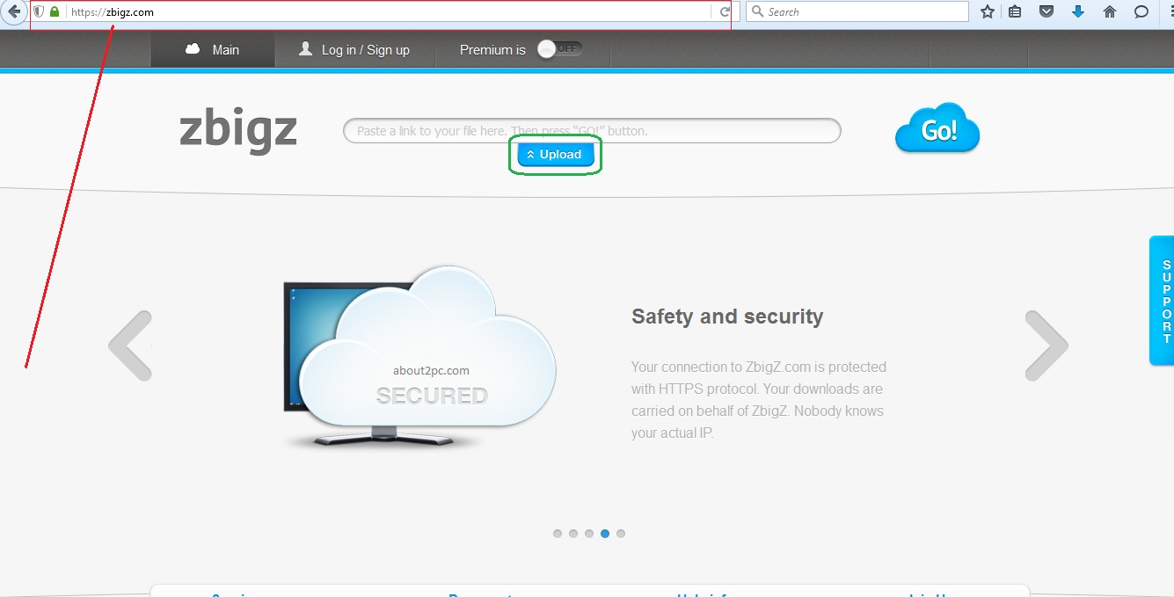Open the bookmarks list icon
This screenshot has height=597, width=1174.
click(x=1015, y=12)
